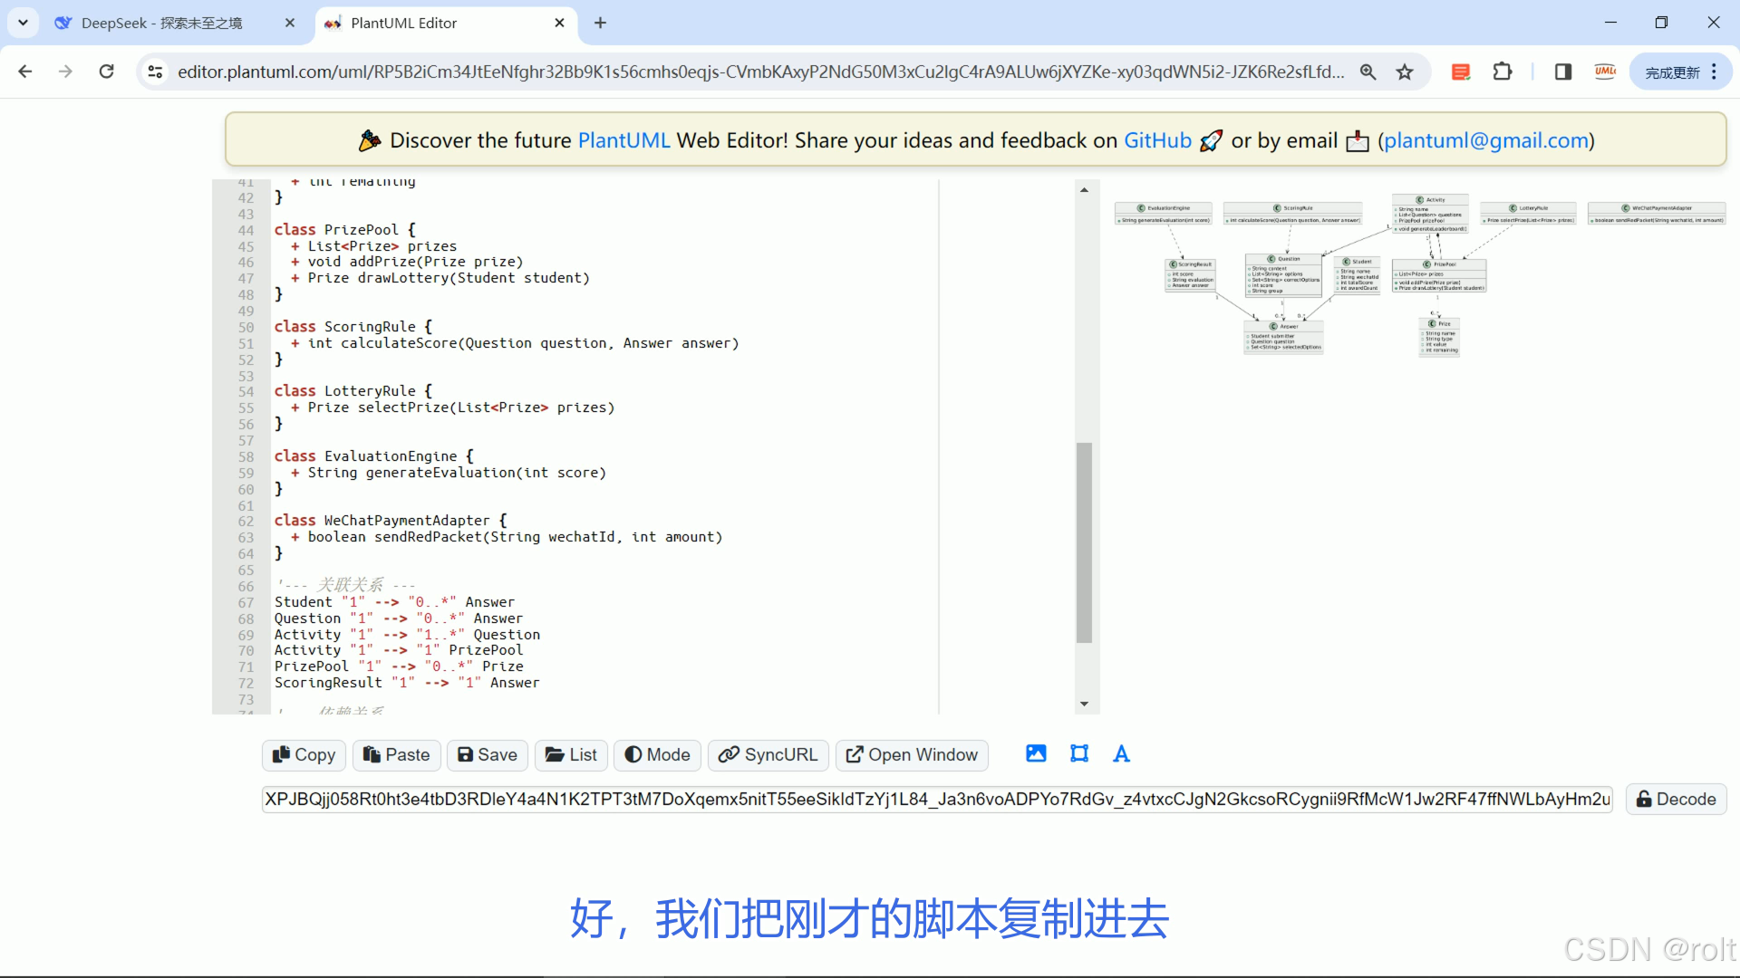Reload the current page

[x=107, y=72]
